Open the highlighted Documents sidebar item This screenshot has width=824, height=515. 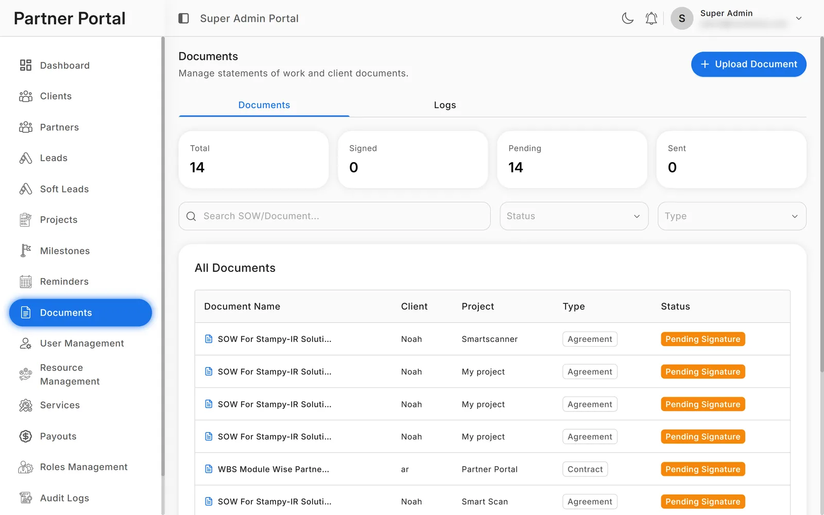80,313
